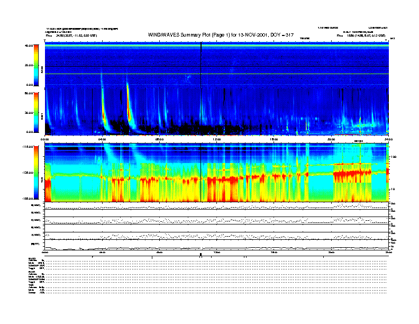Viewport: 419px width, 324px height.
Task: Click the 10 label on TNR right axis
Action: click(393, 189)
